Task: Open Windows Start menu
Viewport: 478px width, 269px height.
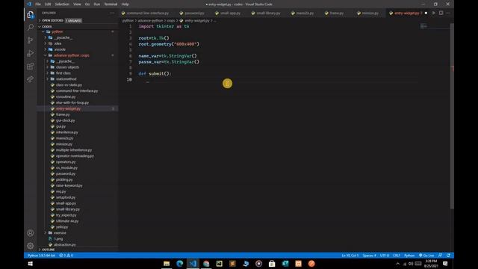Action: (30, 264)
